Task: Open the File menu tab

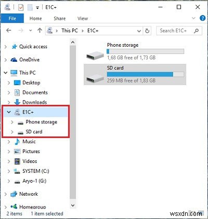Action: click(x=12, y=18)
